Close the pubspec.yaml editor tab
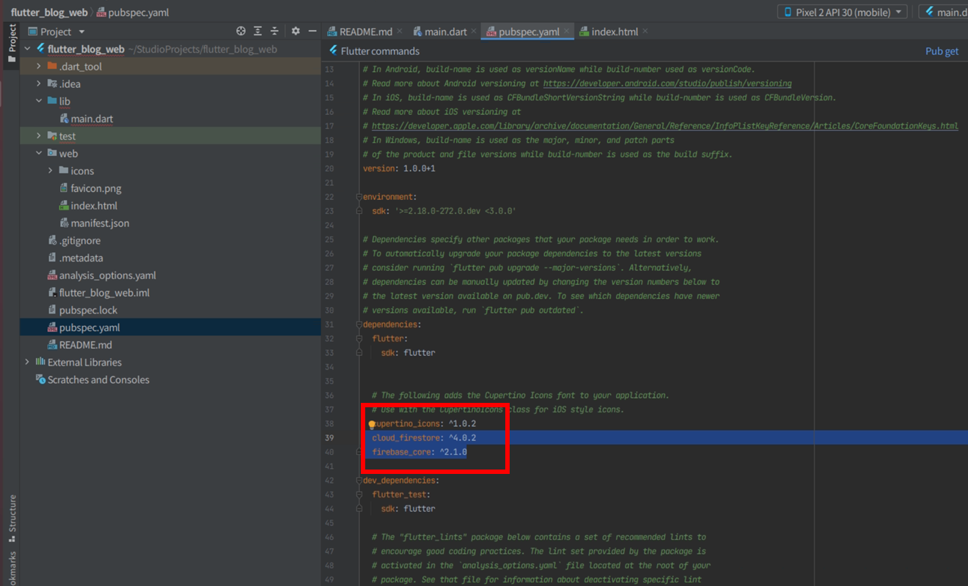Image resolution: width=968 pixels, height=586 pixels. tap(568, 31)
